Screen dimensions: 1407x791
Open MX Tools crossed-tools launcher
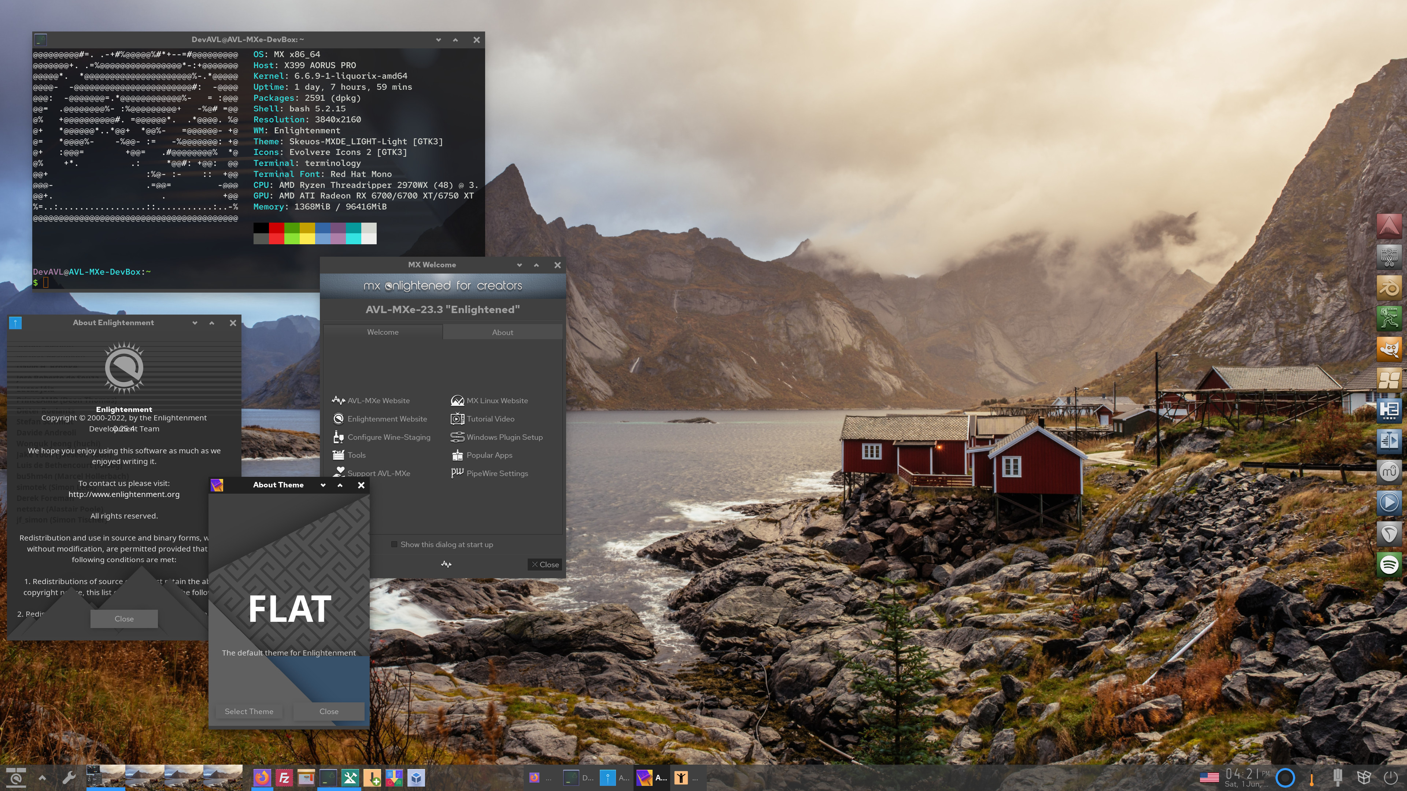(350, 777)
